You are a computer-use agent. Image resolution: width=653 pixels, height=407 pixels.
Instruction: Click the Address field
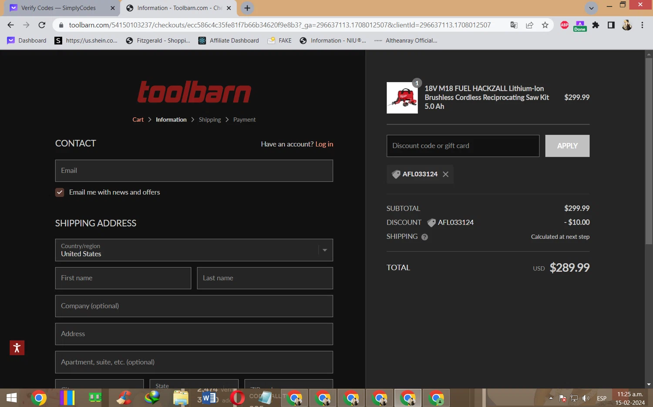click(194, 334)
